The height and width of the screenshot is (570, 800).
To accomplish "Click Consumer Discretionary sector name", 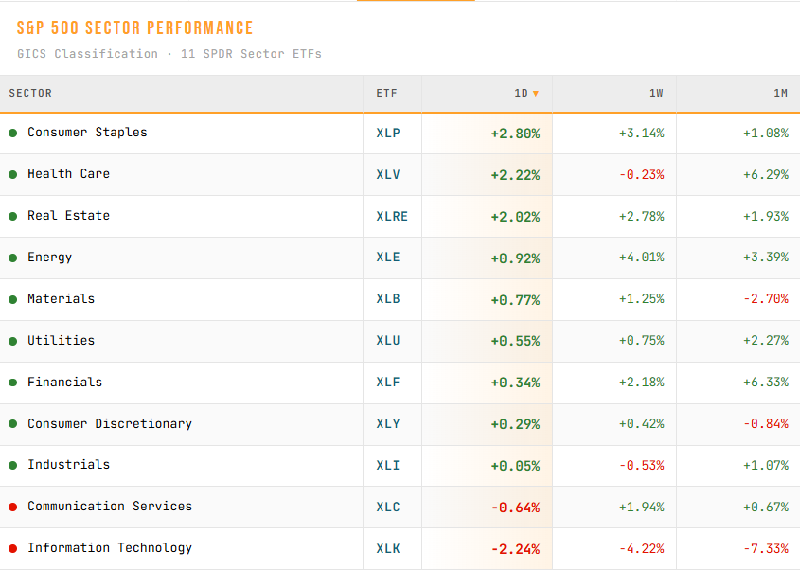I will pyautogui.click(x=110, y=423).
